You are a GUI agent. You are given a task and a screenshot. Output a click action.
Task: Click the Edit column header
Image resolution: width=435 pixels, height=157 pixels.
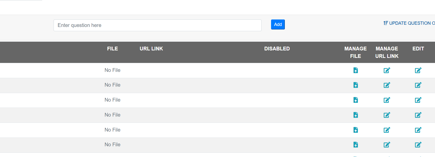click(x=418, y=49)
